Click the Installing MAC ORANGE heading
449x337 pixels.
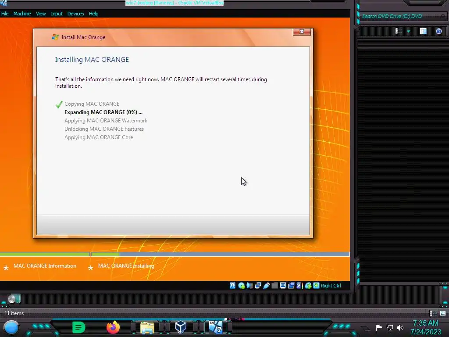[92, 59]
